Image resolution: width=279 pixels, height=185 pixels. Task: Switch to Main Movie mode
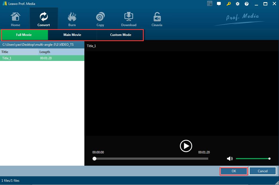[x=72, y=35]
